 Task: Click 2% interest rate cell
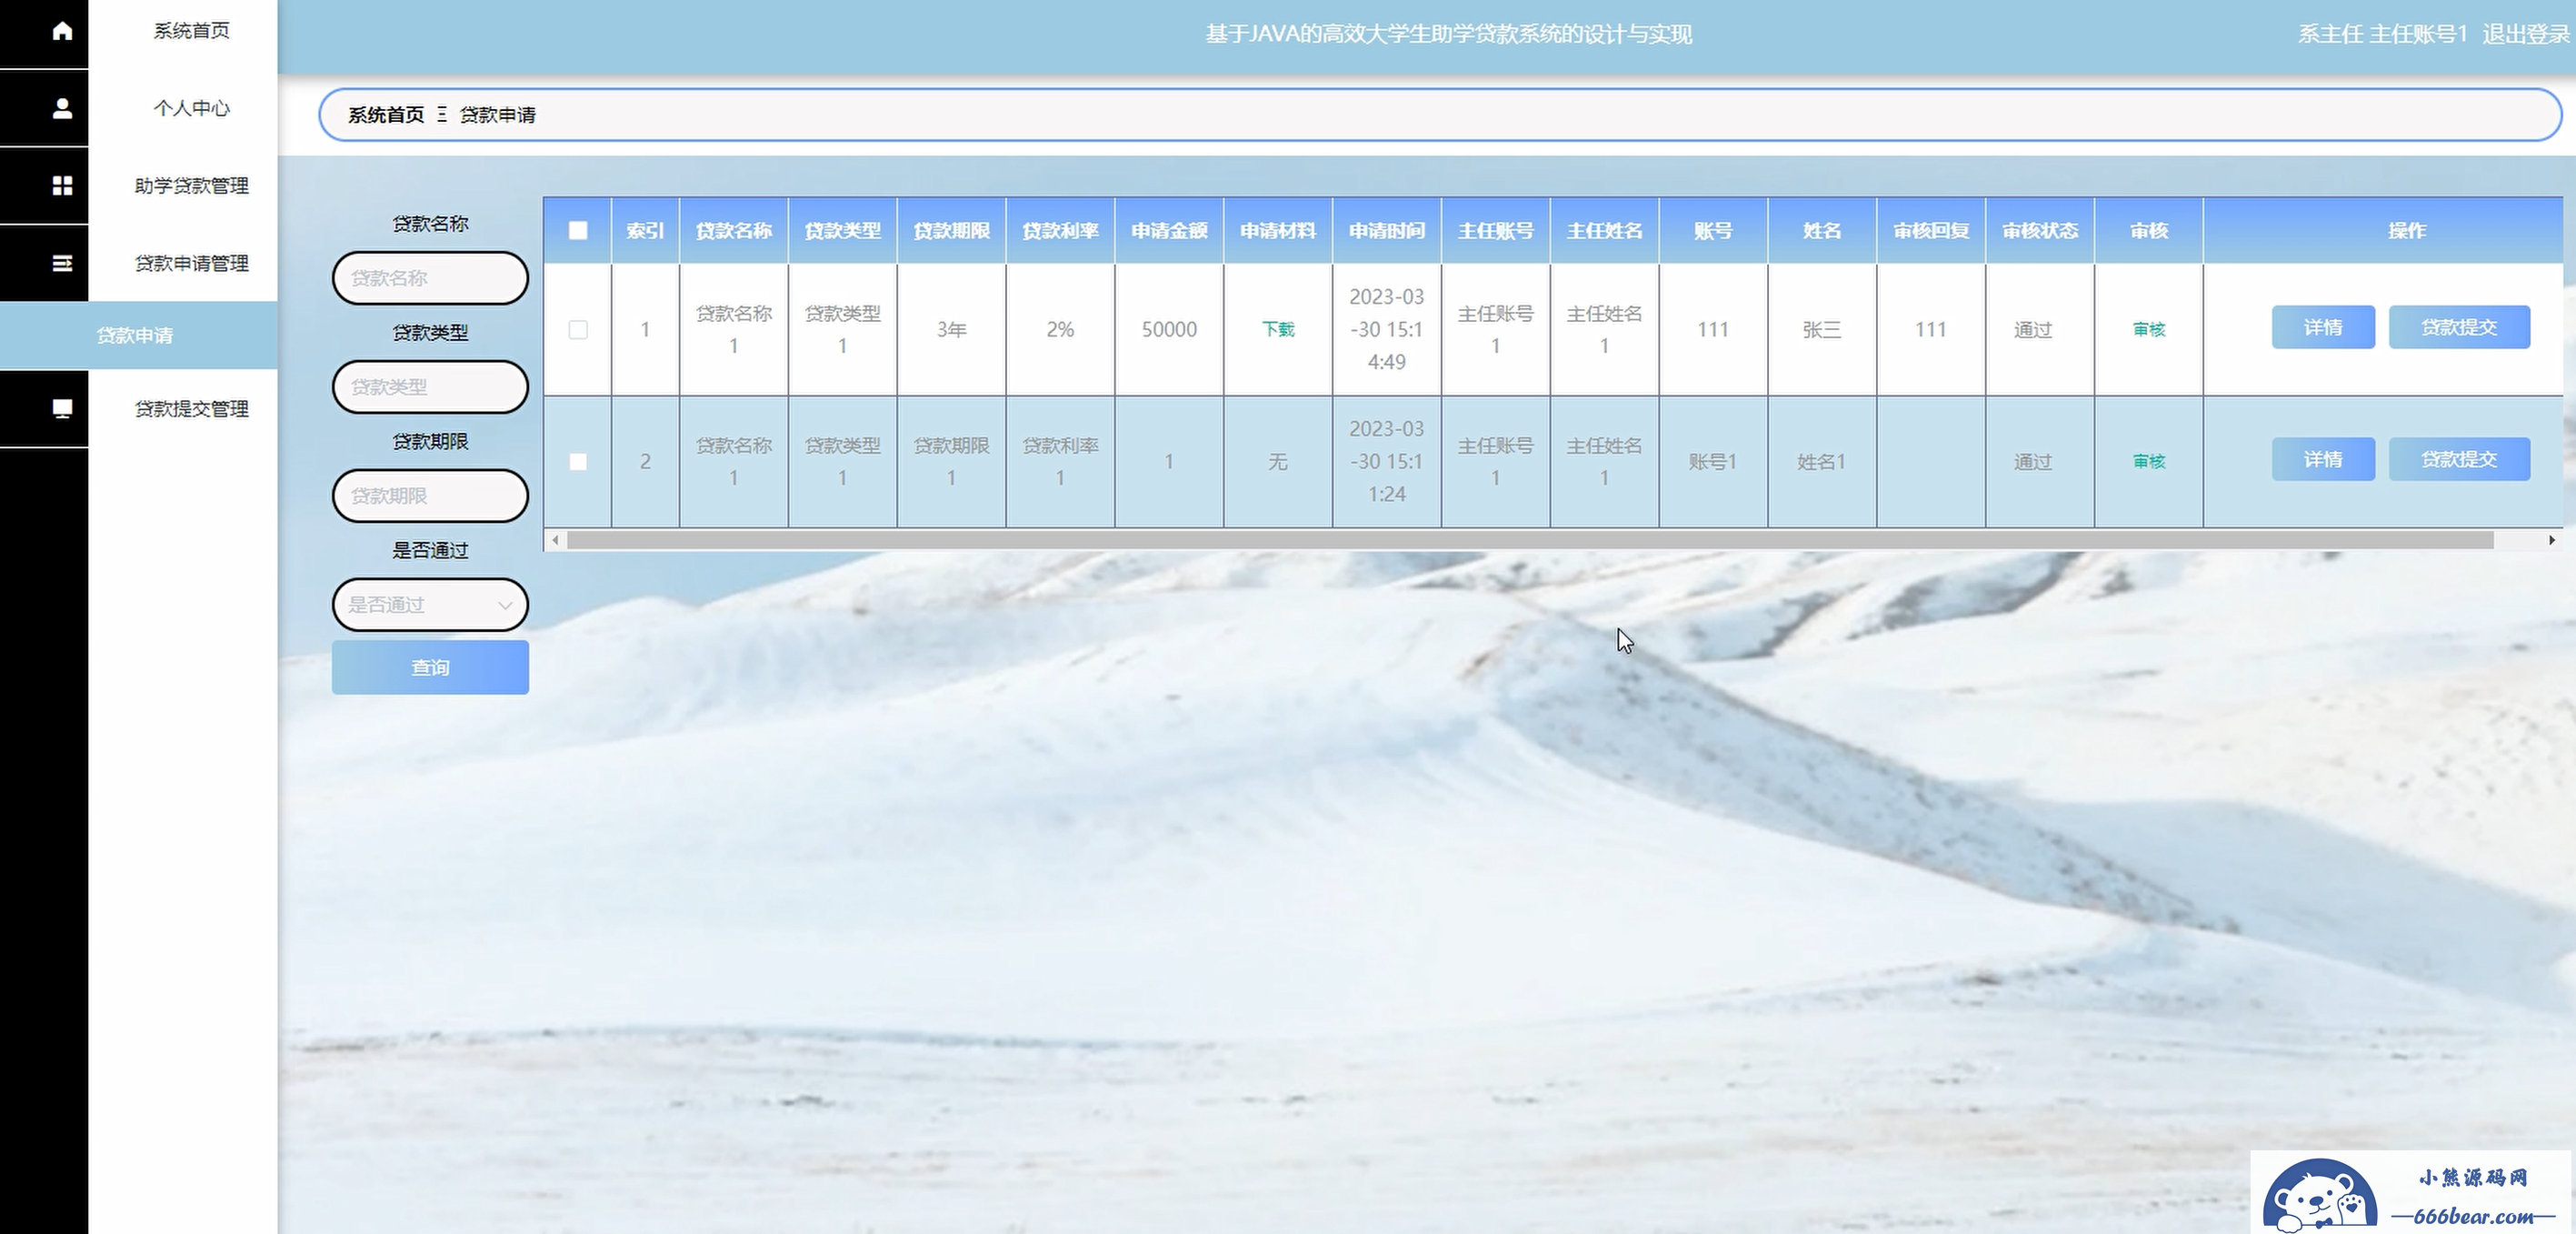coord(1060,329)
